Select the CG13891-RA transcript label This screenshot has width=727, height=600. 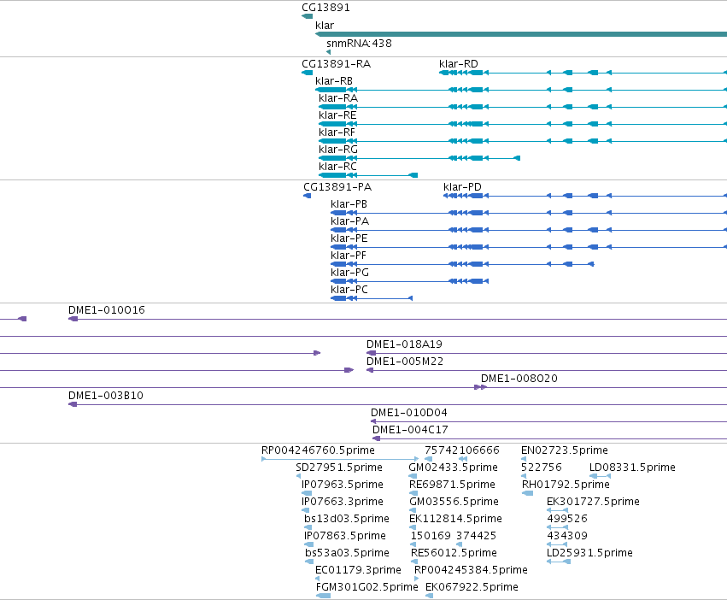tap(336, 63)
